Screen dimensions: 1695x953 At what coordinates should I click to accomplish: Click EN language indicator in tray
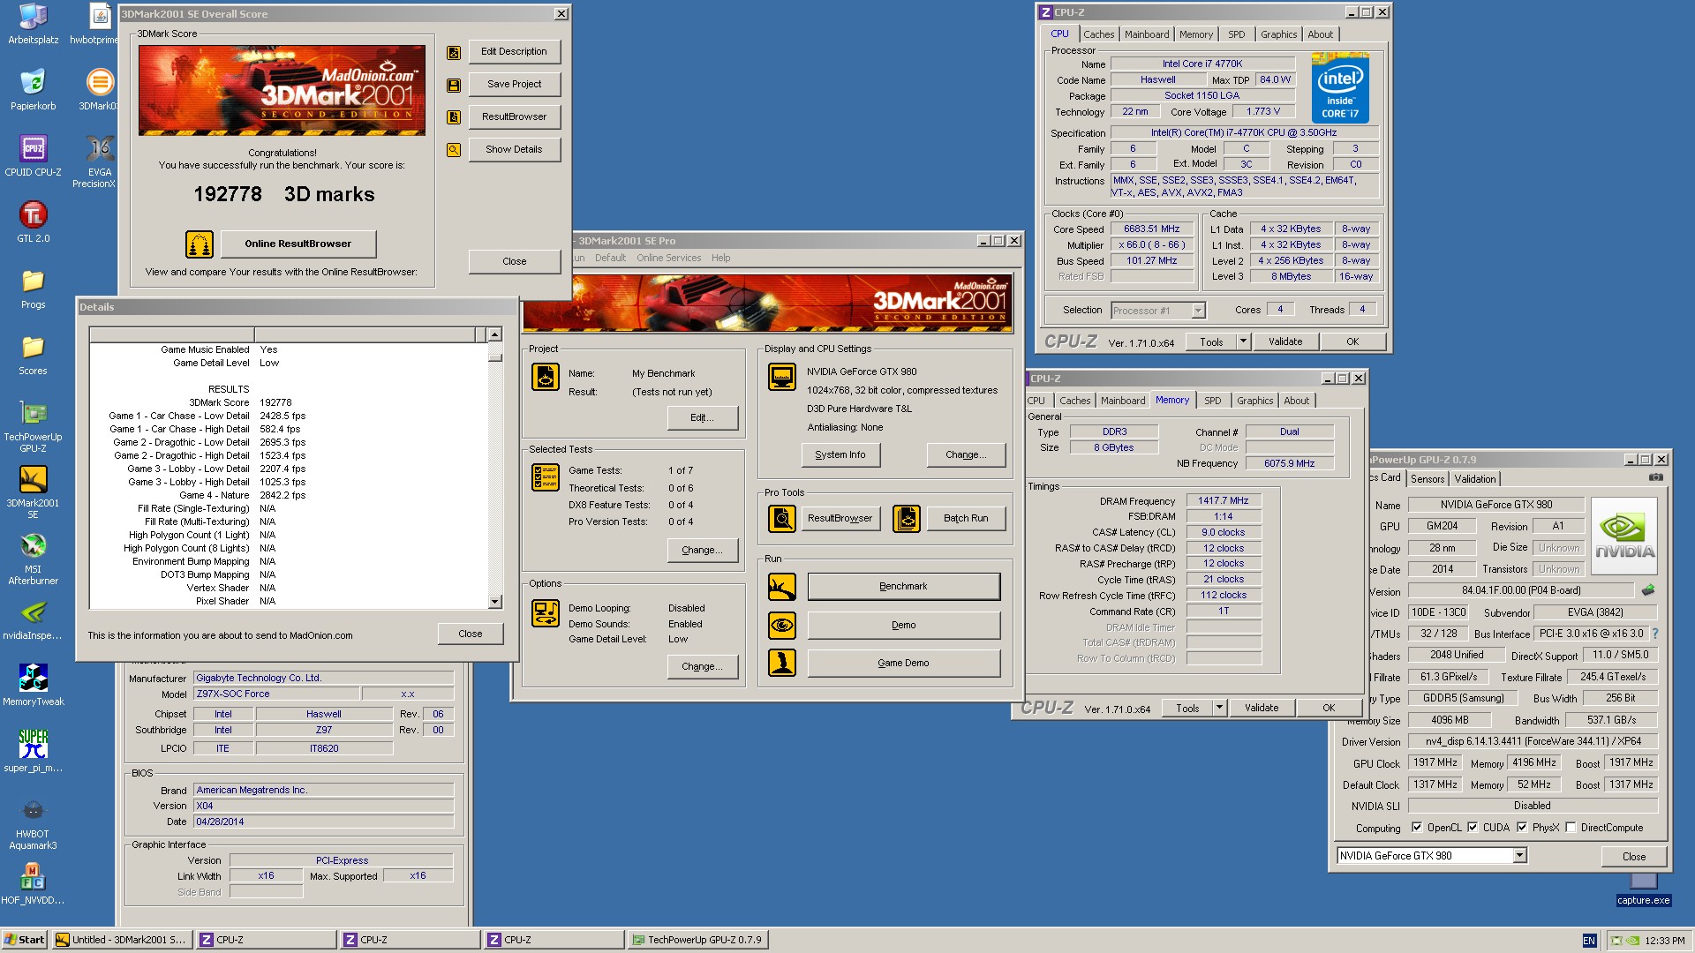(x=1589, y=941)
